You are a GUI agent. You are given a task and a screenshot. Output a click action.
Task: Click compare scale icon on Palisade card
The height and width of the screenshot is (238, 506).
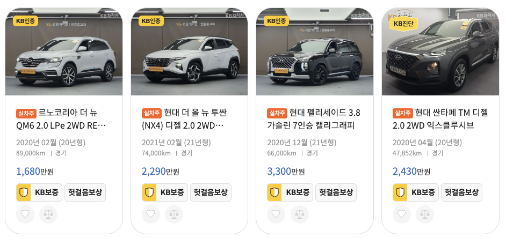pos(300,214)
